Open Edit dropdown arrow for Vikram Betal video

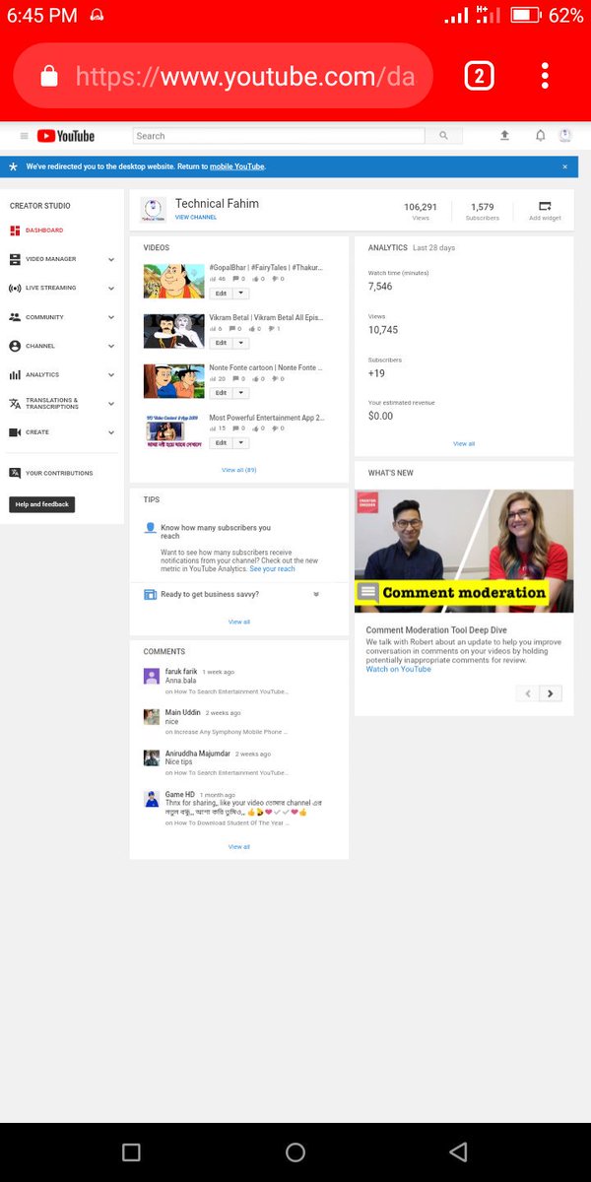tap(242, 343)
